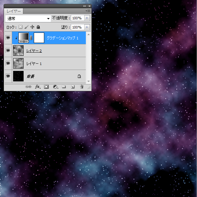This screenshot has width=197, height=197.
Task: Close the layers panel
Action: click(x=89, y=6)
